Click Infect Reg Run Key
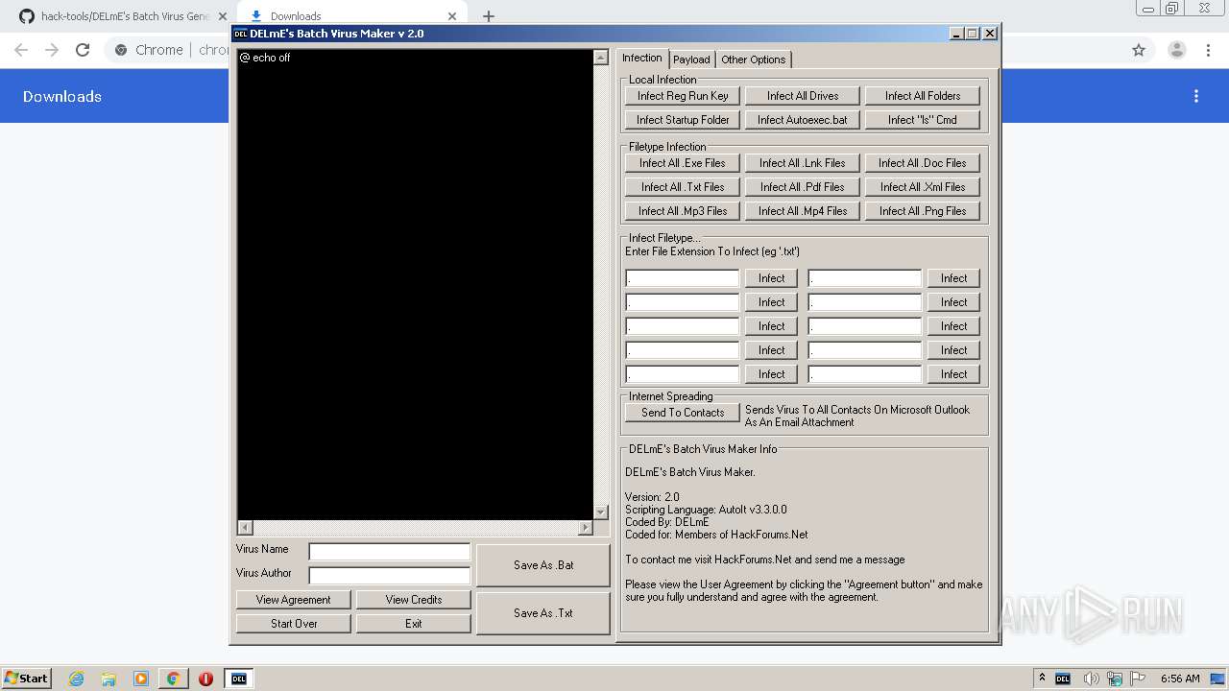This screenshot has height=691, width=1229. (x=683, y=96)
